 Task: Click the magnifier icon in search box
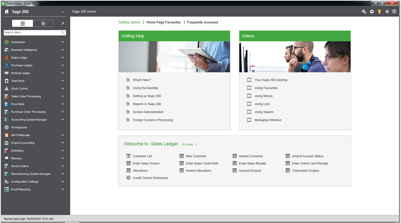63,32
